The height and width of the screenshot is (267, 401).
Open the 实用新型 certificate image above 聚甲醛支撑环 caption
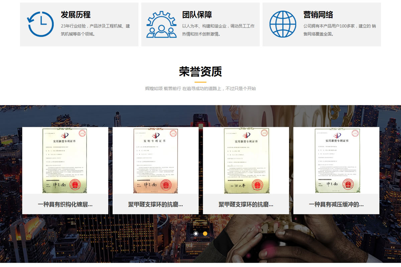pos(246,161)
